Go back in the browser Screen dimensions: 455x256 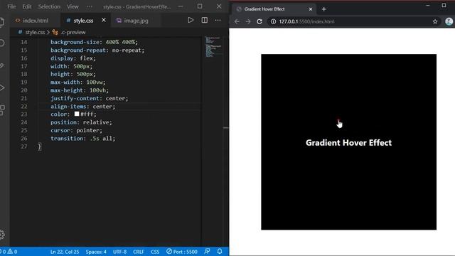237,21
